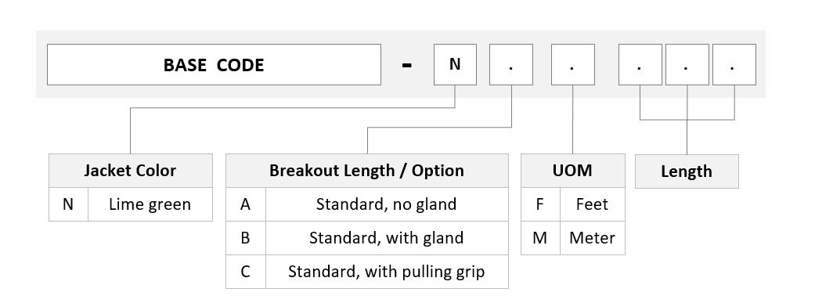Screen dimensions: 815x303
Task: Select the M code cell
Action: (x=540, y=238)
